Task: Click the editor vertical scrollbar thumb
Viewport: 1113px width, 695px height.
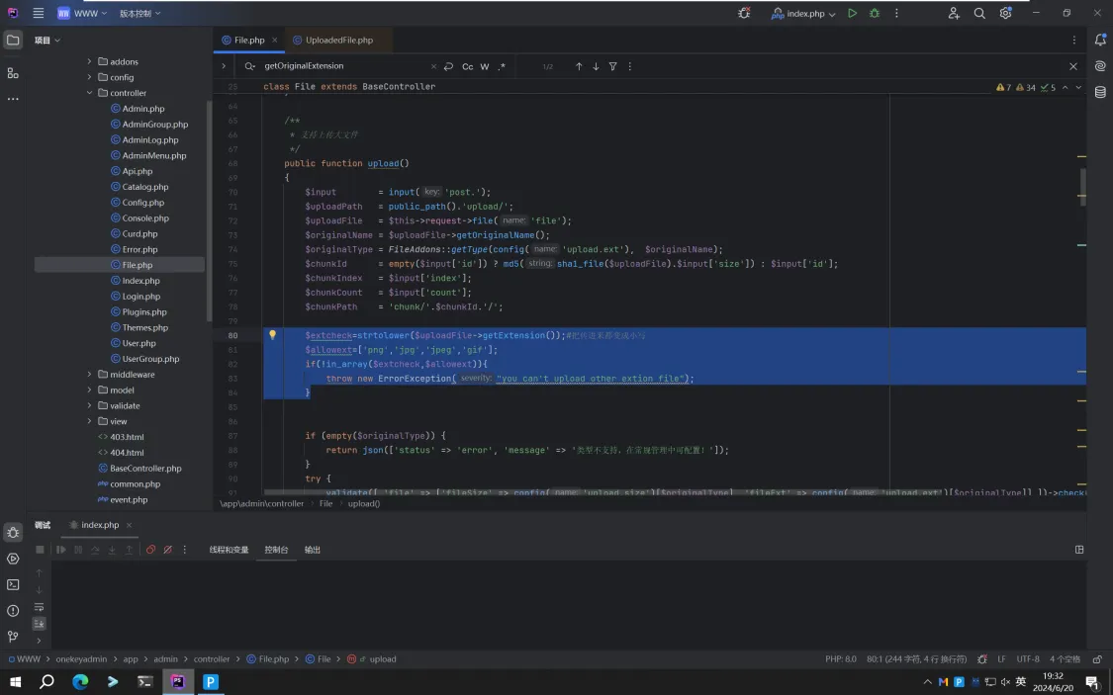Action: (1082, 187)
